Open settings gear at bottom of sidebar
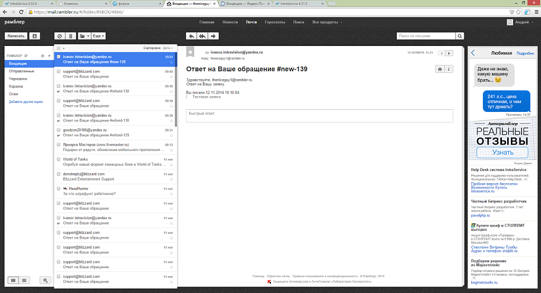 [x=45, y=280]
